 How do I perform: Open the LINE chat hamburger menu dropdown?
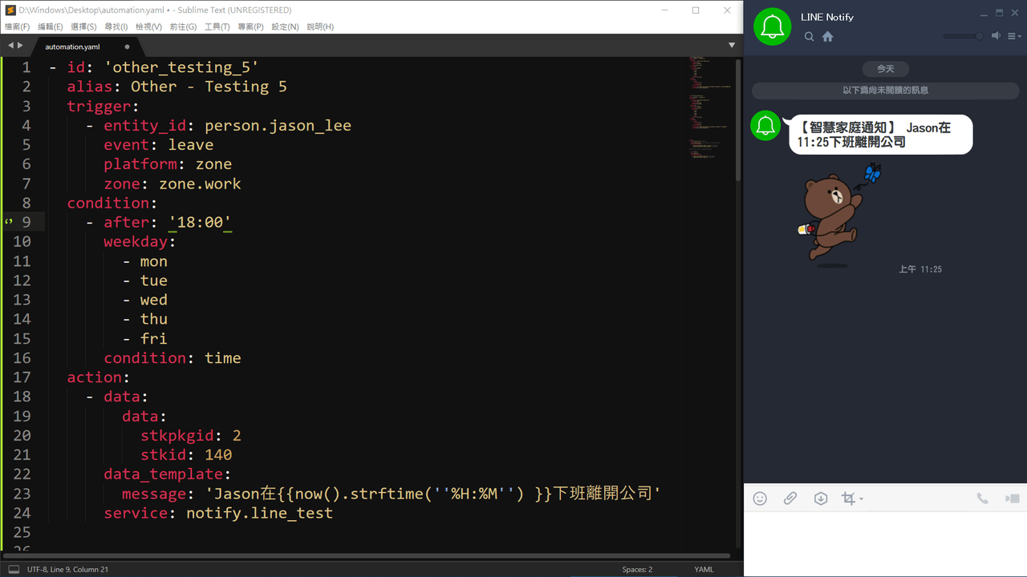click(1014, 36)
